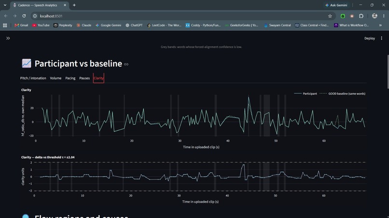389x218 pixels.
Task: Click the 'clarity units' axis label
Action: (x=23, y=177)
